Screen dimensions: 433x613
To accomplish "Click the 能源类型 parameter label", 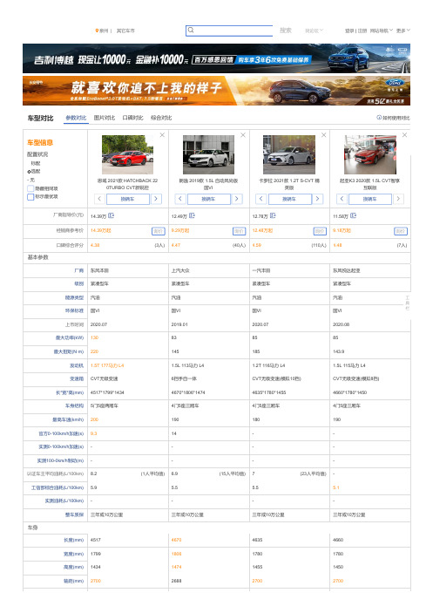I will pos(74,297).
